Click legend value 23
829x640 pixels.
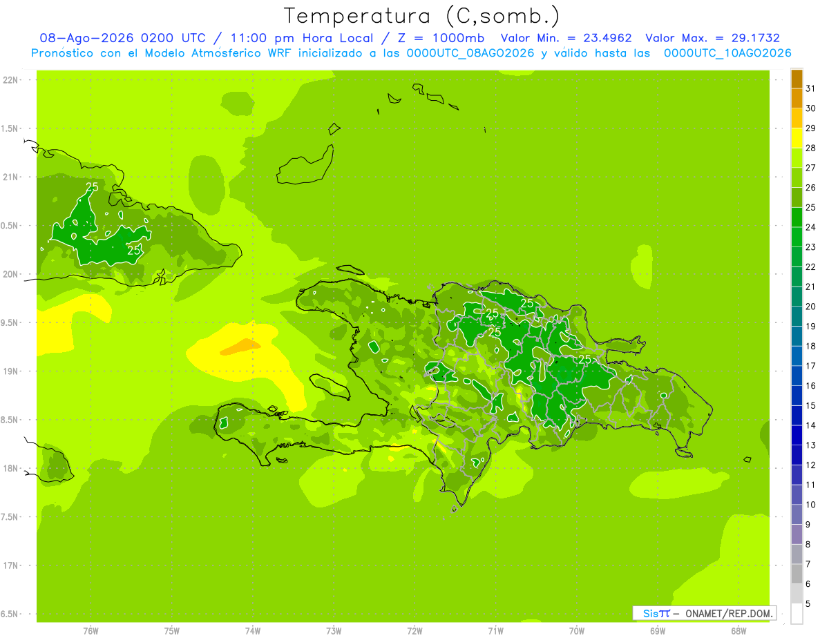[x=810, y=247]
